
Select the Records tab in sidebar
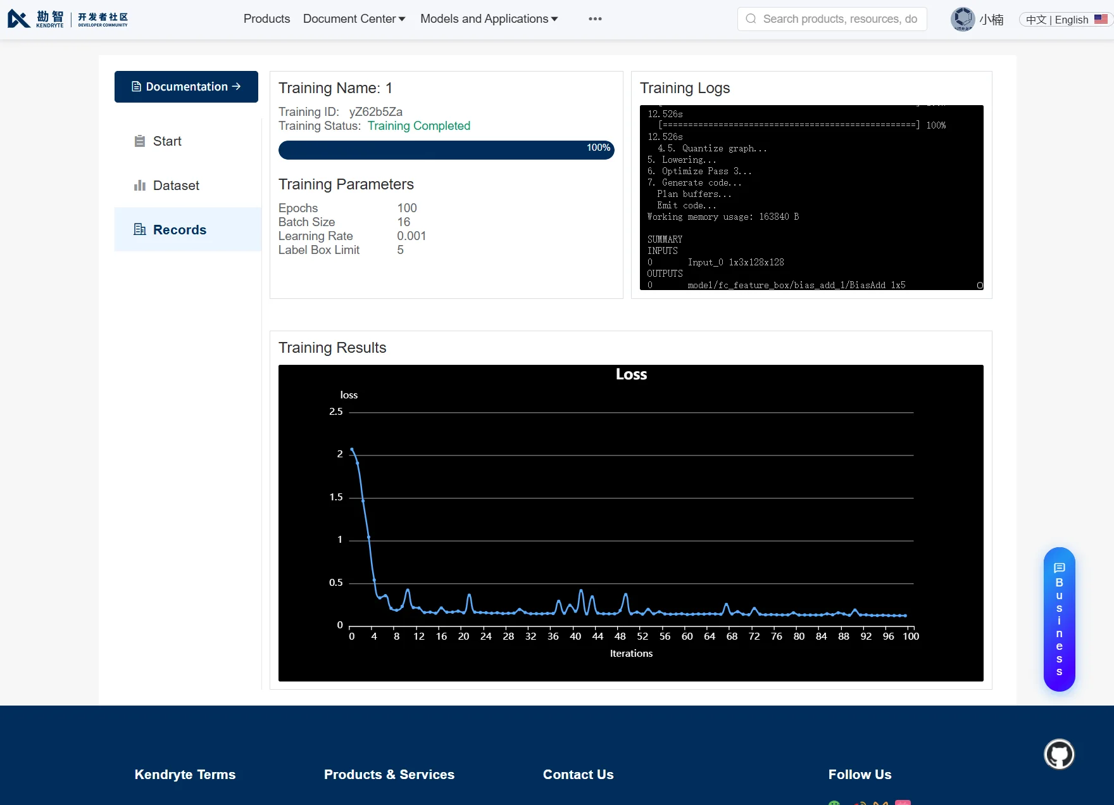tap(188, 229)
